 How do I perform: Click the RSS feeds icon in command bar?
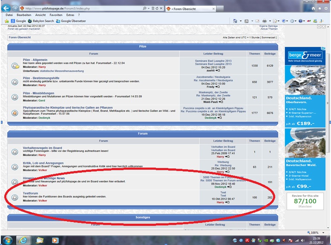[246, 21]
